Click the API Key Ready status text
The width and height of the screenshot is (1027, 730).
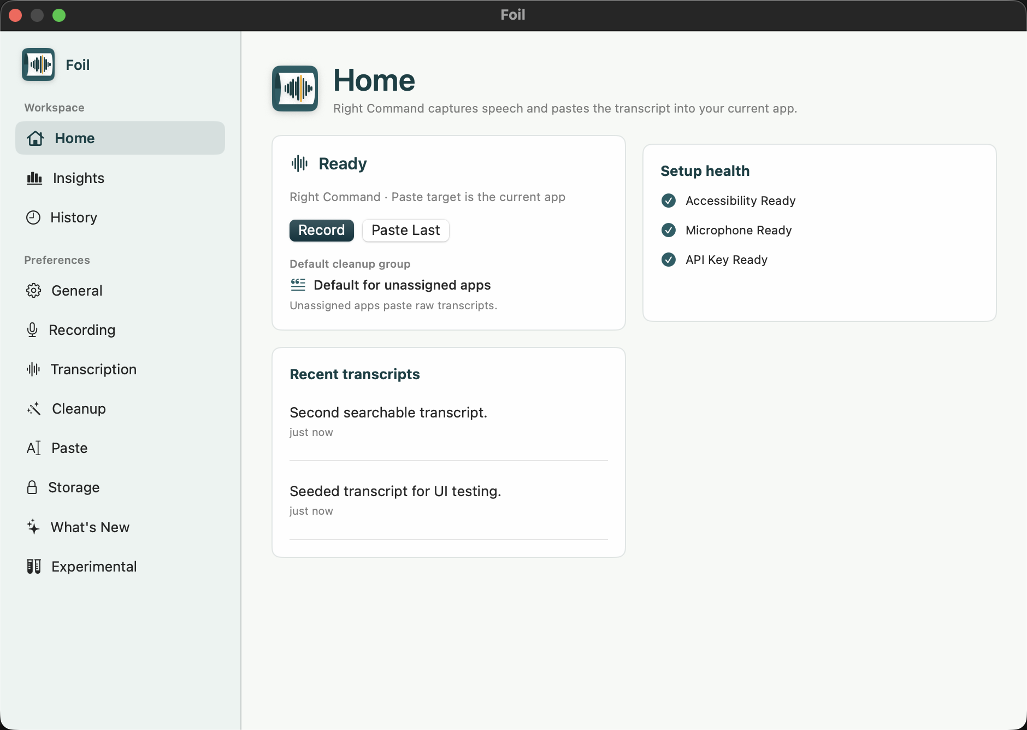pos(727,260)
